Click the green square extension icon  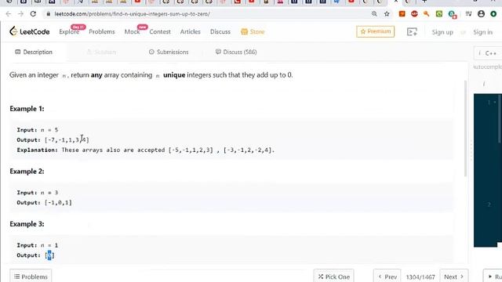click(x=439, y=14)
